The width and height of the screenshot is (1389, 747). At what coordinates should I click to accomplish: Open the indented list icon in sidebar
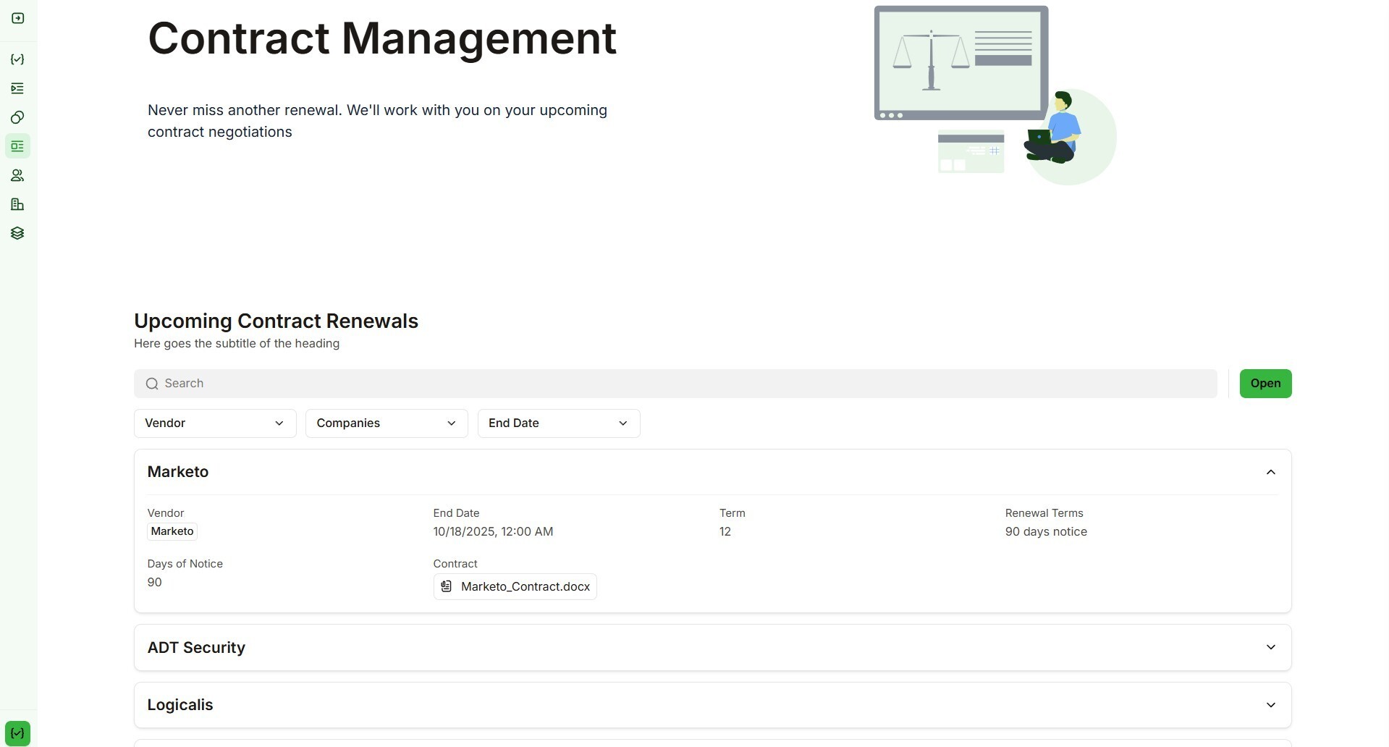18,88
